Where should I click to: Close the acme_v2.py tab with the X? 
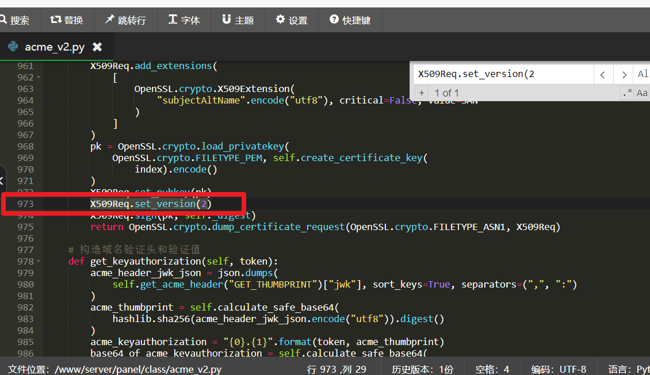pos(97,47)
